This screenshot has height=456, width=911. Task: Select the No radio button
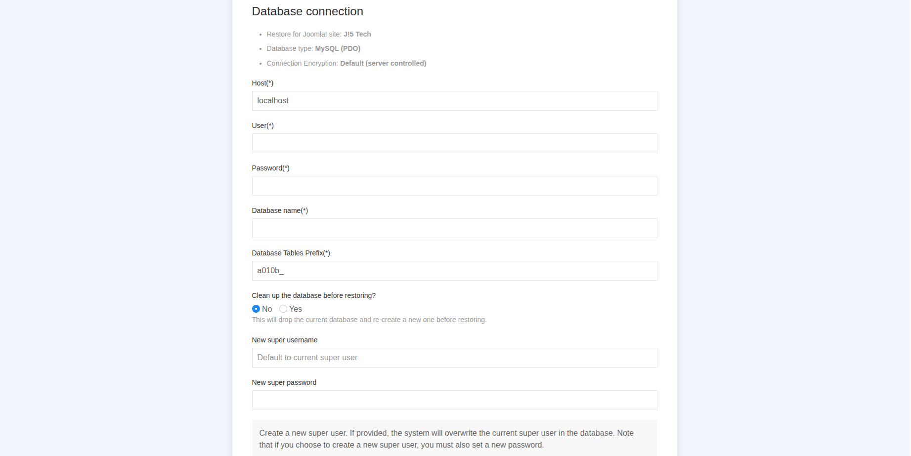[x=256, y=309]
